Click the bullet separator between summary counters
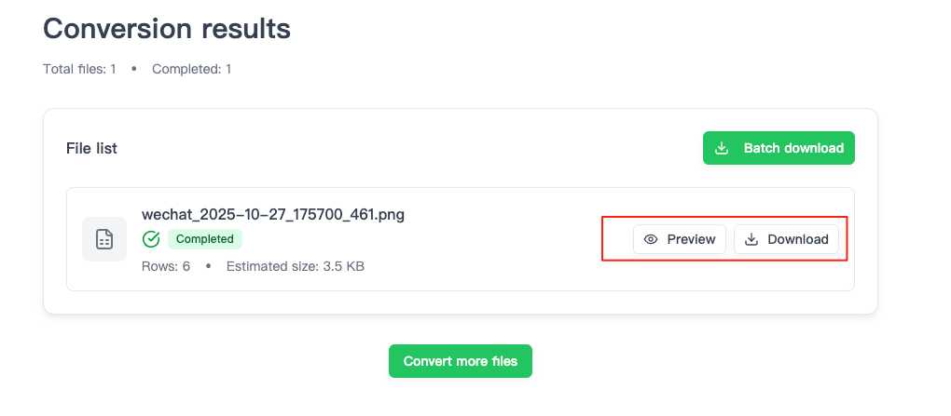The width and height of the screenshot is (951, 416). click(x=133, y=69)
